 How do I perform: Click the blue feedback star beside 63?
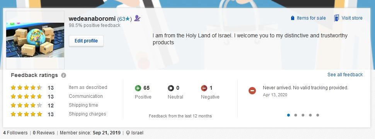(128, 18)
